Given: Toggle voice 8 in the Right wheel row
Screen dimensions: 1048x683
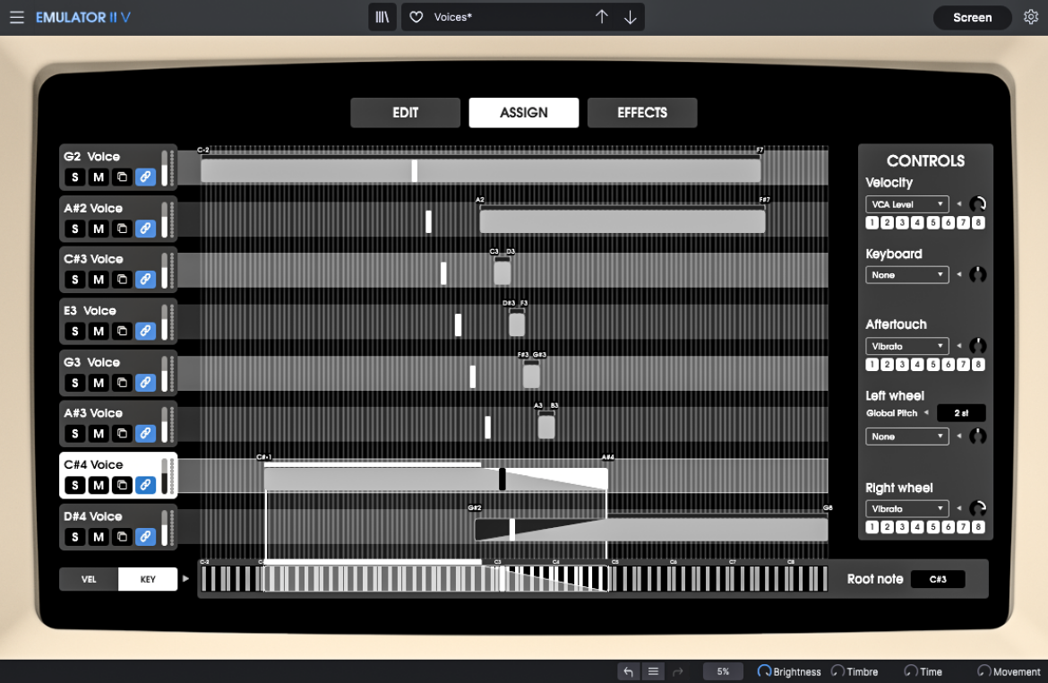Looking at the screenshot, I should tap(978, 527).
